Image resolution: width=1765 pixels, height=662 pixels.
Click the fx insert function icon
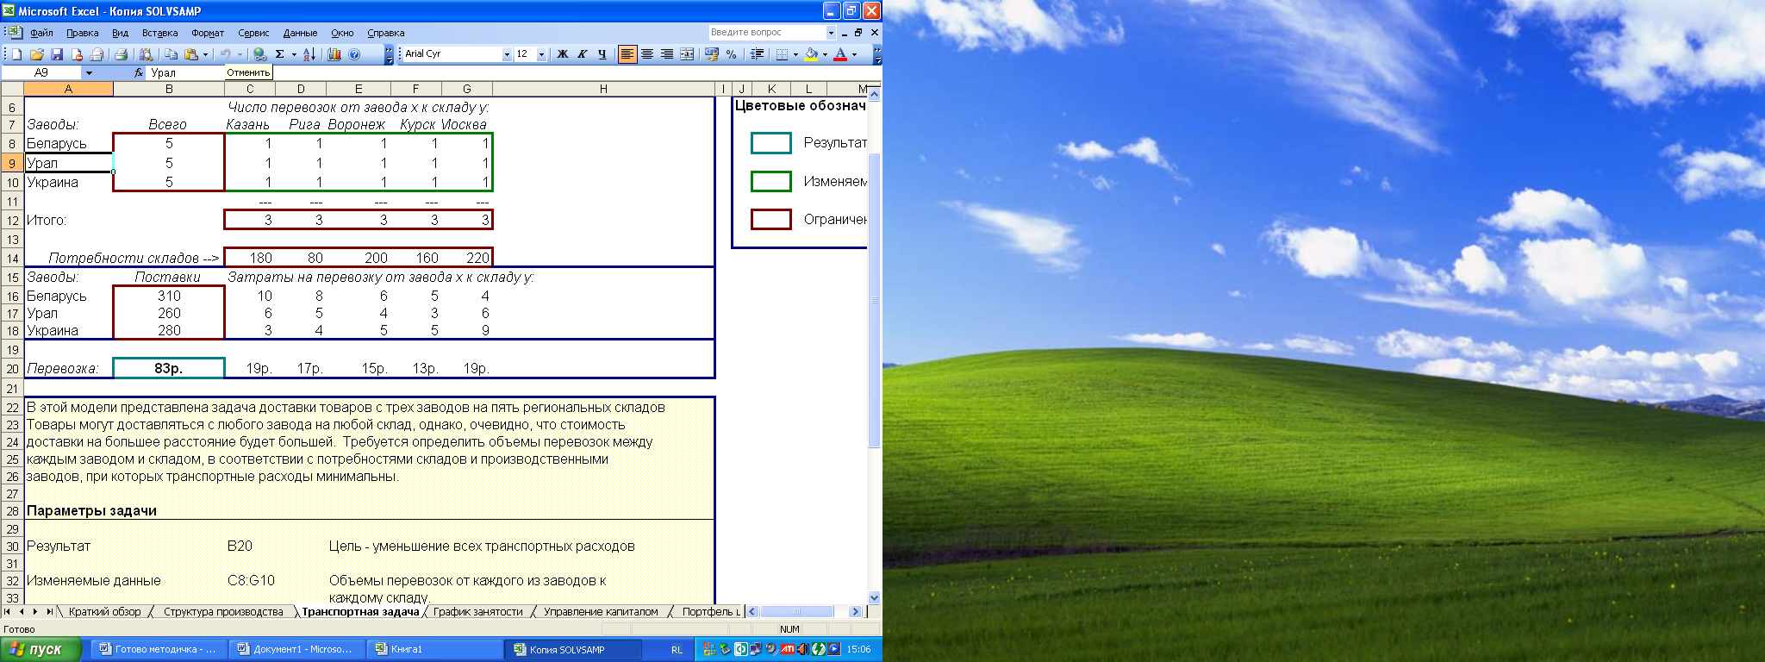[139, 73]
